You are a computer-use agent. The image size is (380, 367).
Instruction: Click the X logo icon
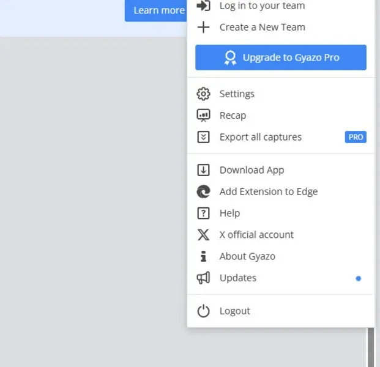203,235
